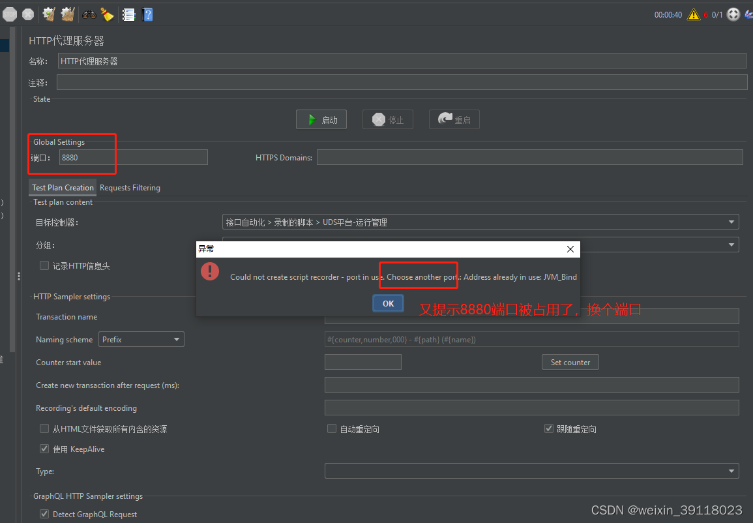753x523 pixels.
Task: Click the HTTPS Domains input field
Action: (529, 157)
